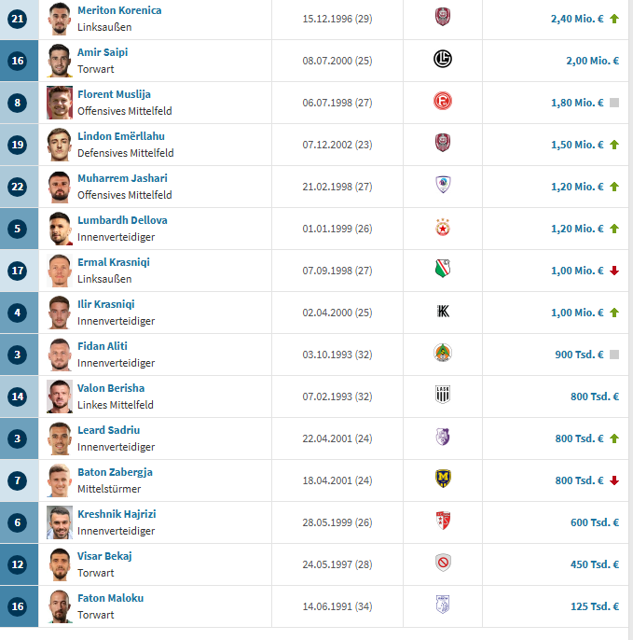Click Leard Sadriu's player photo
633x640 pixels.
(60, 438)
